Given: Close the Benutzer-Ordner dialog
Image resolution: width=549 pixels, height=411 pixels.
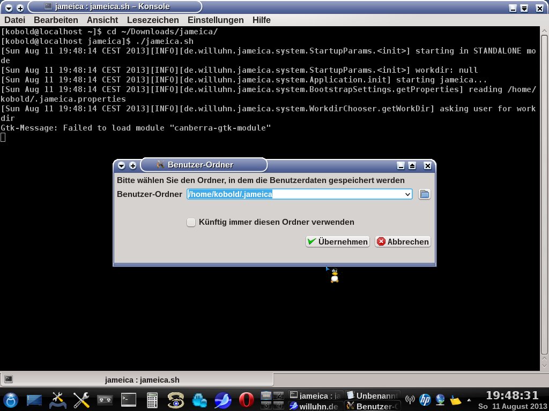Looking at the screenshot, I should 427,166.
